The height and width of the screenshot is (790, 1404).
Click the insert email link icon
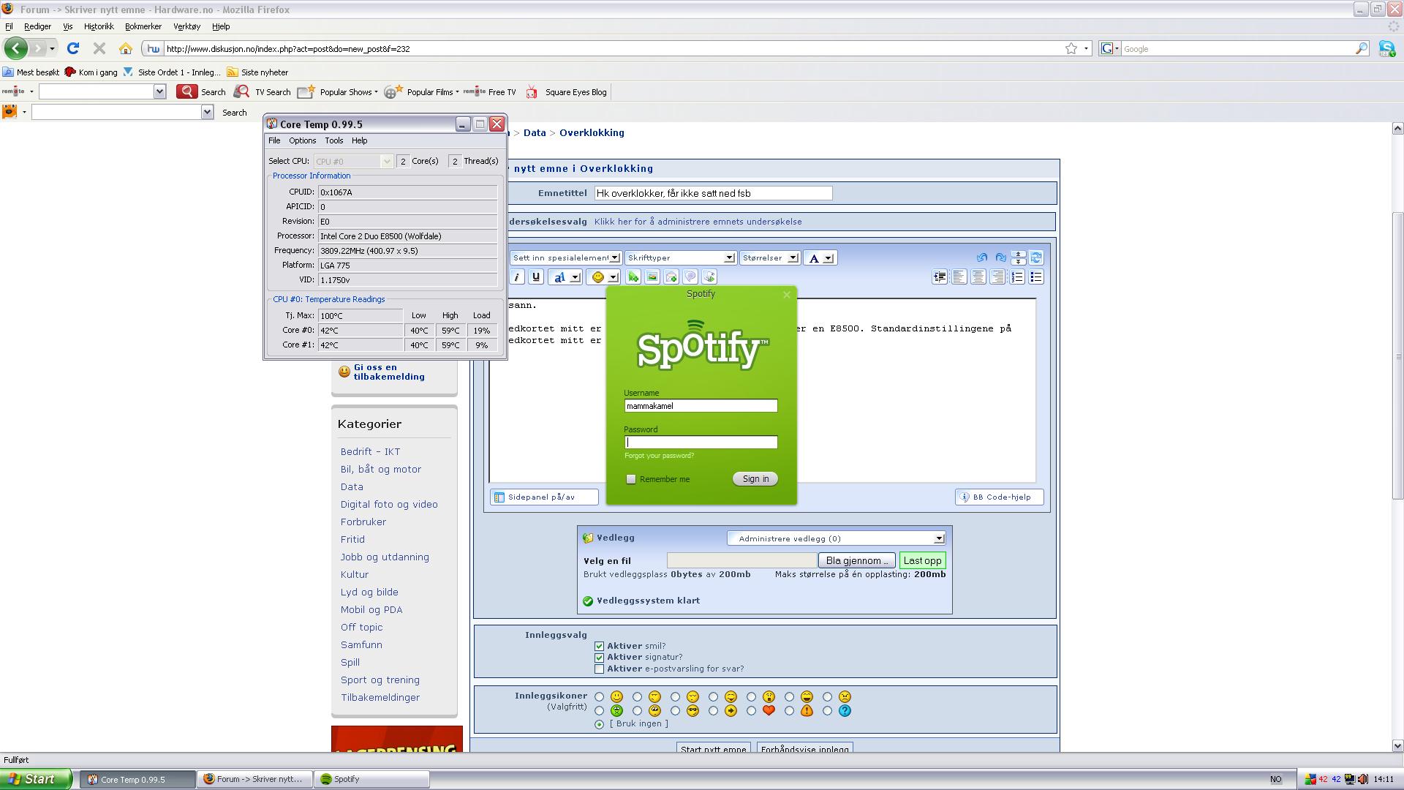click(671, 277)
